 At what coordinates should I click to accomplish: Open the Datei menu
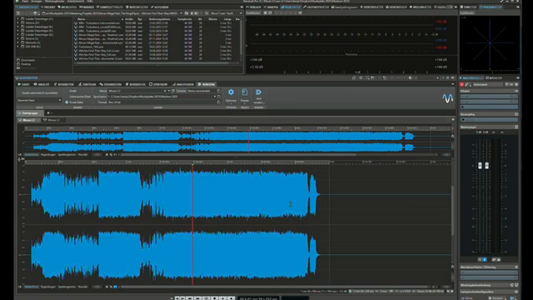[x=25, y=2]
